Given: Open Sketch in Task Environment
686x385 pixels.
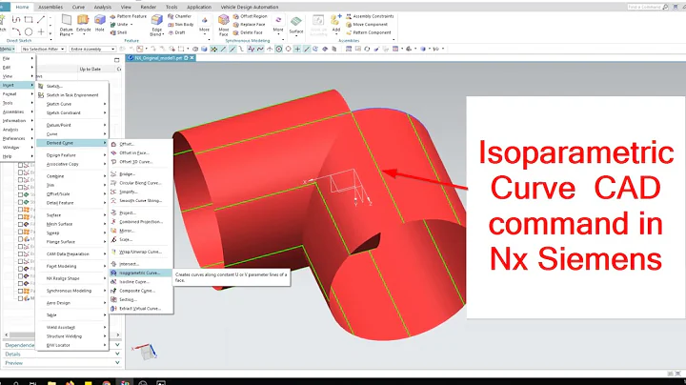Looking at the screenshot, I should [72, 95].
